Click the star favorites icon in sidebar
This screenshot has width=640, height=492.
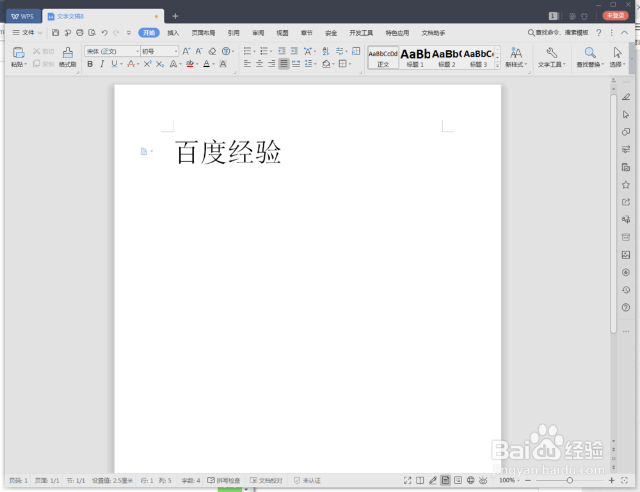[x=626, y=185]
